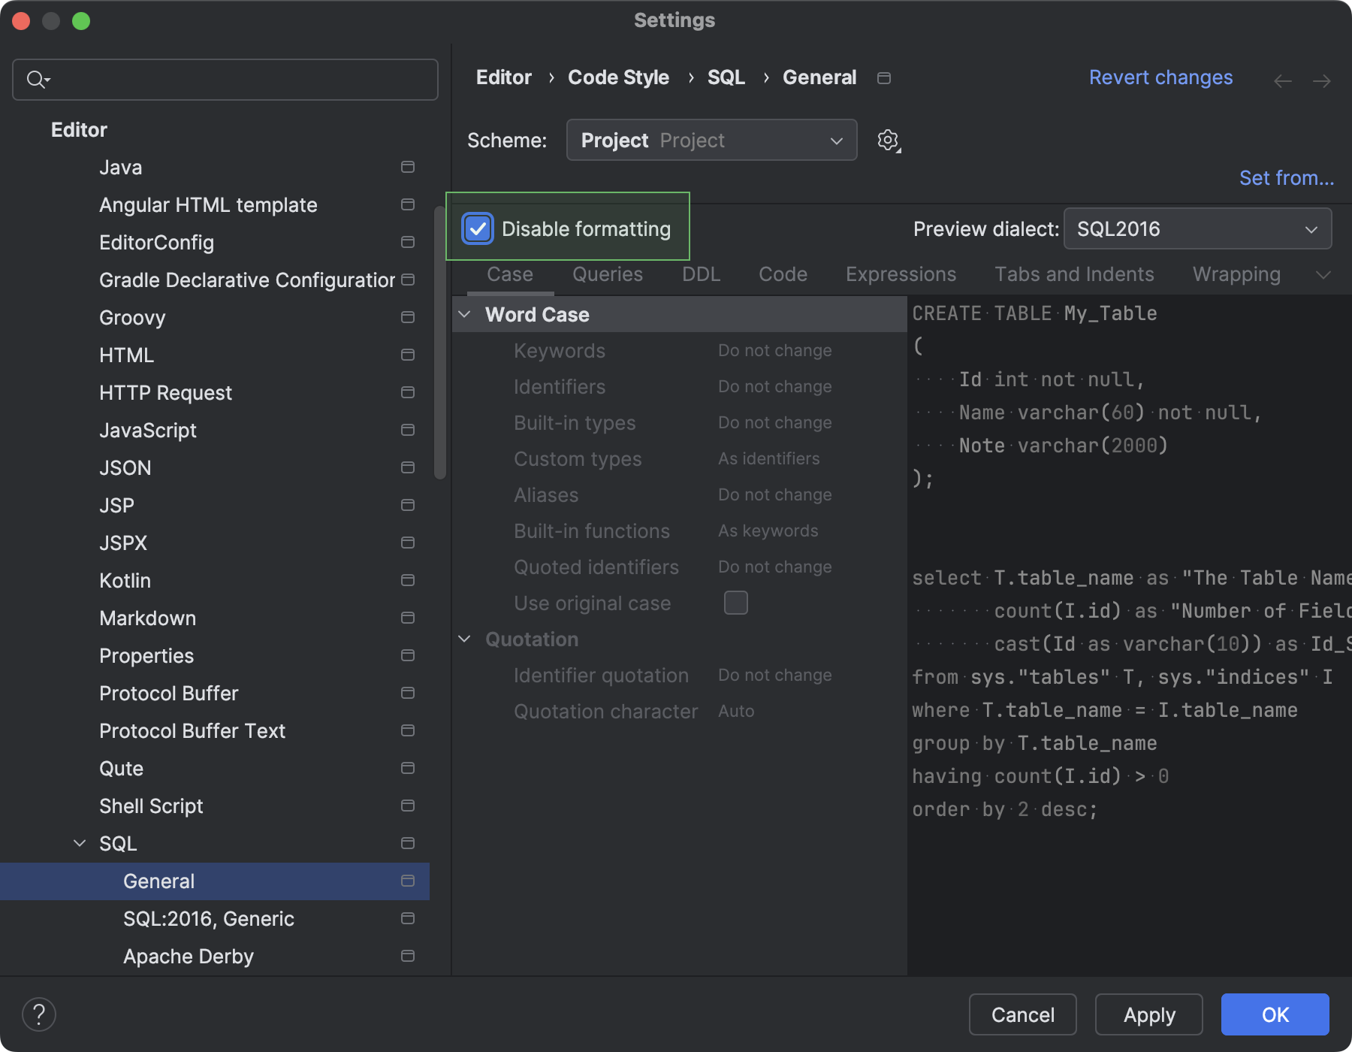The image size is (1352, 1052).
Task: Click the page icon next to Java
Action: 408,167
